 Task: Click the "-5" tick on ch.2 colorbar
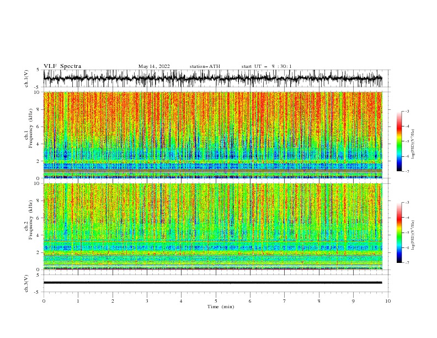[407, 233]
